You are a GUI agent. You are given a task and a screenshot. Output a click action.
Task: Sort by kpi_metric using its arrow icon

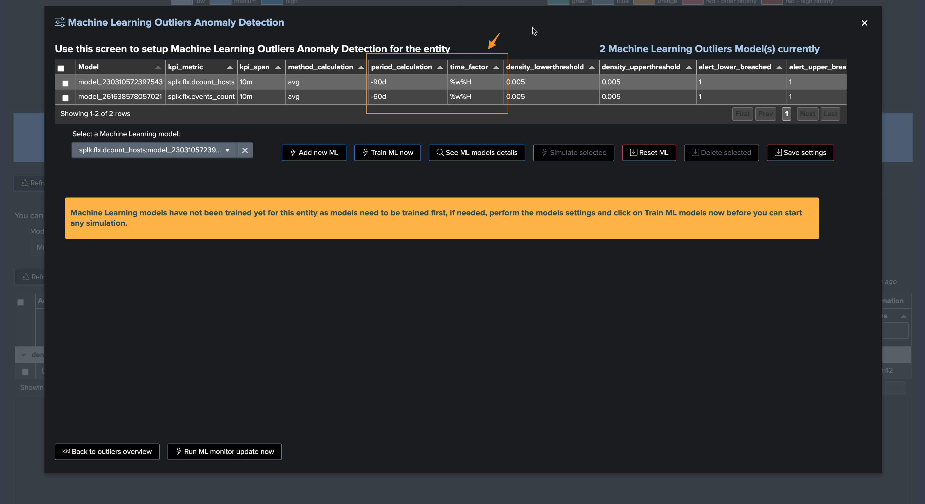[230, 67]
